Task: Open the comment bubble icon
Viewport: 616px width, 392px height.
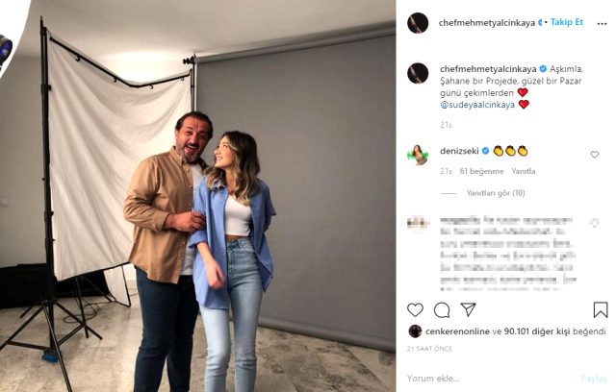Action: click(442, 309)
